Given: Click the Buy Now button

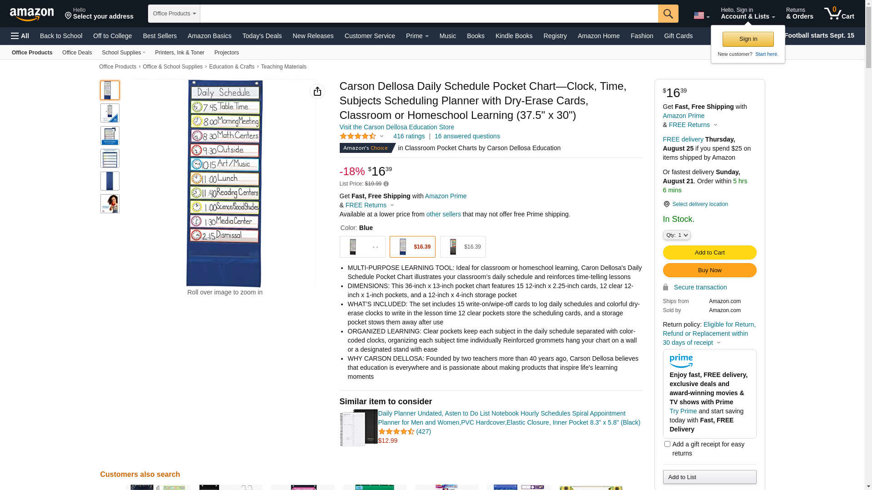Looking at the screenshot, I should tap(709, 270).
